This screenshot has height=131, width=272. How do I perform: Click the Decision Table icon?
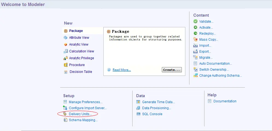(66, 72)
